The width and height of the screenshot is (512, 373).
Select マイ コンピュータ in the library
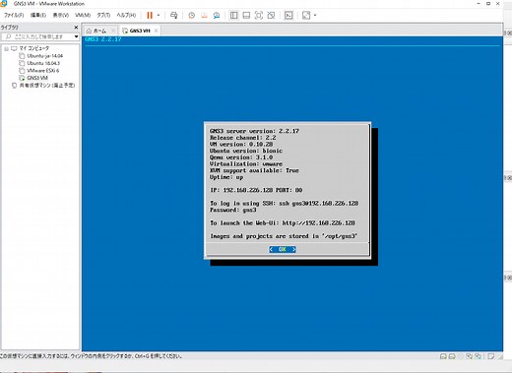33,48
